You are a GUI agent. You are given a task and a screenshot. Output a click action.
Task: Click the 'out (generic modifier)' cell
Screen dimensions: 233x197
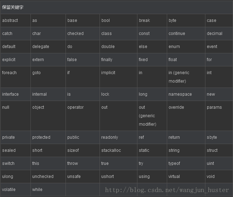pyautogui.click(x=152, y=116)
